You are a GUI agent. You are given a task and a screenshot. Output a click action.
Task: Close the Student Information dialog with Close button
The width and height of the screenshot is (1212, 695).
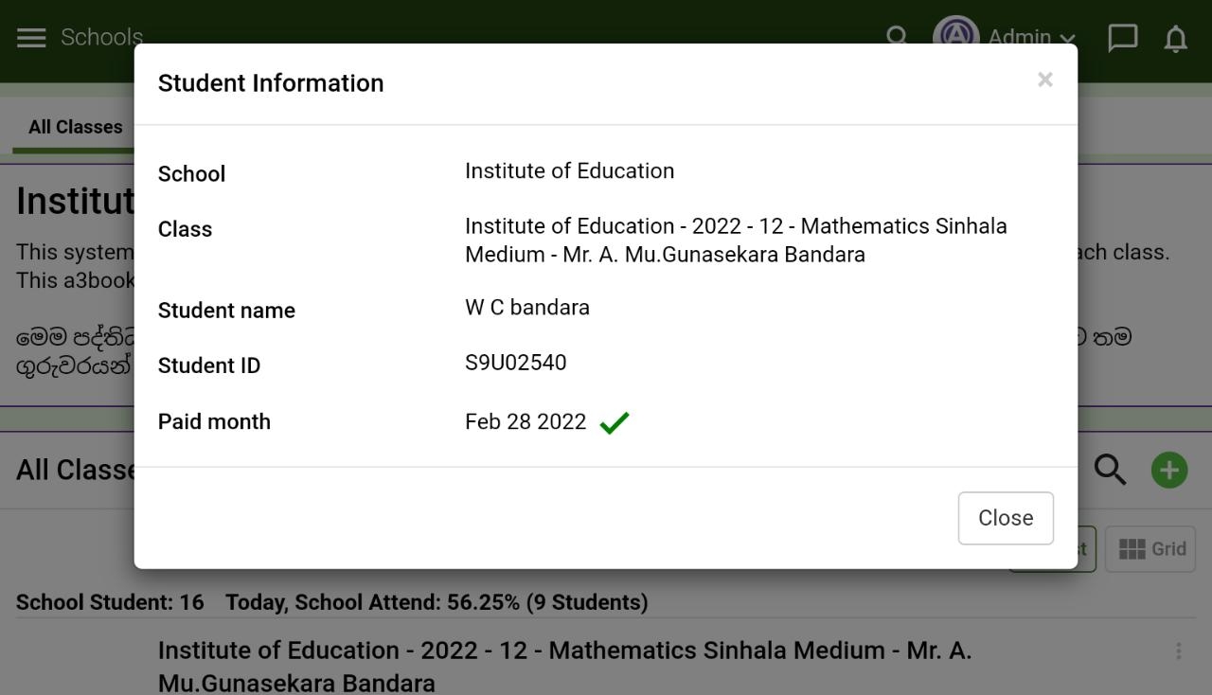pos(1006,518)
